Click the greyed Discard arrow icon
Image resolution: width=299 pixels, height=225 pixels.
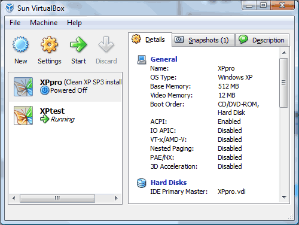(106, 44)
